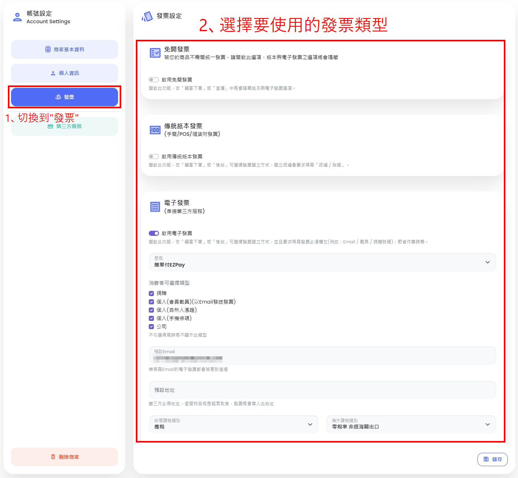Click the 電子發票 section icon
This screenshot has height=478, width=518.
[155, 207]
